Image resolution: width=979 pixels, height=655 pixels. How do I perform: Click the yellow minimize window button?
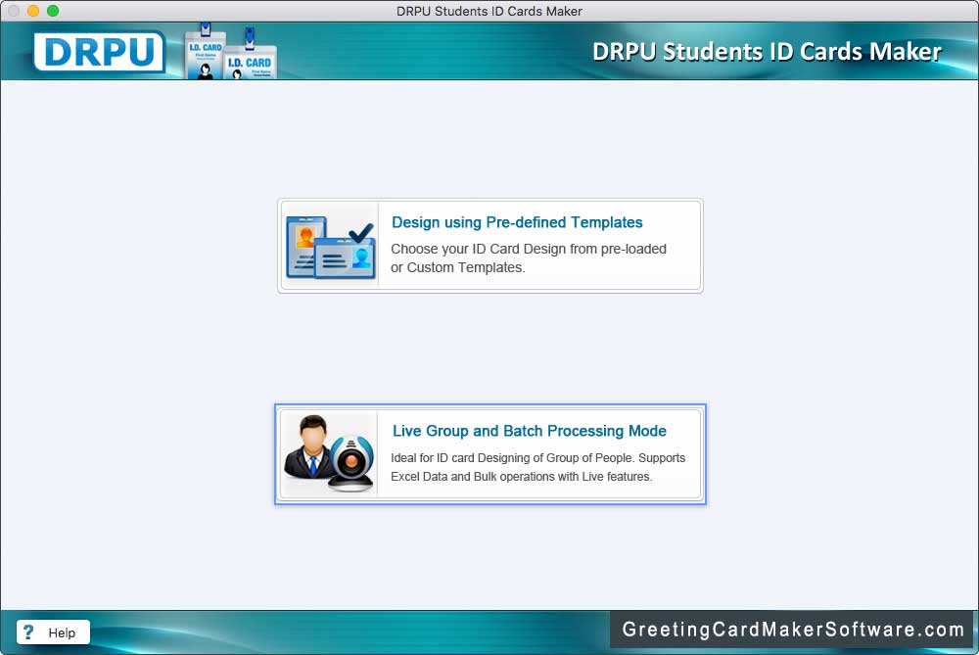[x=33, y=11]
